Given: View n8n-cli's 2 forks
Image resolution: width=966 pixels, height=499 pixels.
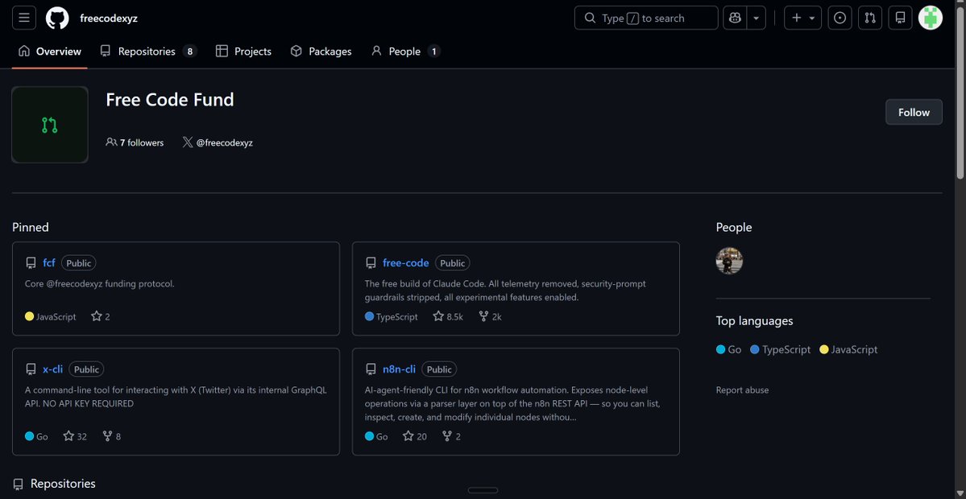Looking at the screenshot, I should 452,436.
